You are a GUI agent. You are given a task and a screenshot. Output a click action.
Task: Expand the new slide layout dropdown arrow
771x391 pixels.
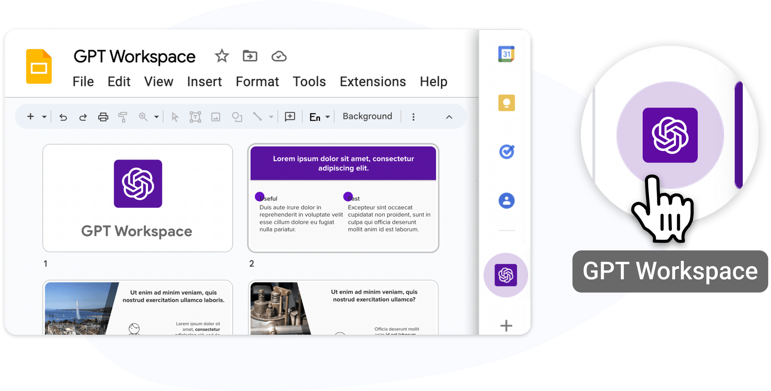click(44, 117)
